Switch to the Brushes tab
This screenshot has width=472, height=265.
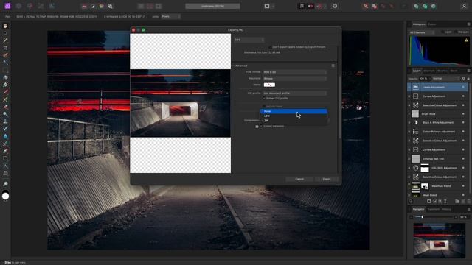pyautogui.click(x=442, y=71)
